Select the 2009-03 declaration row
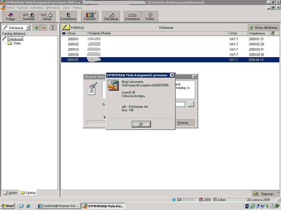Screen dimensions: 281x210 pos(170,49)
